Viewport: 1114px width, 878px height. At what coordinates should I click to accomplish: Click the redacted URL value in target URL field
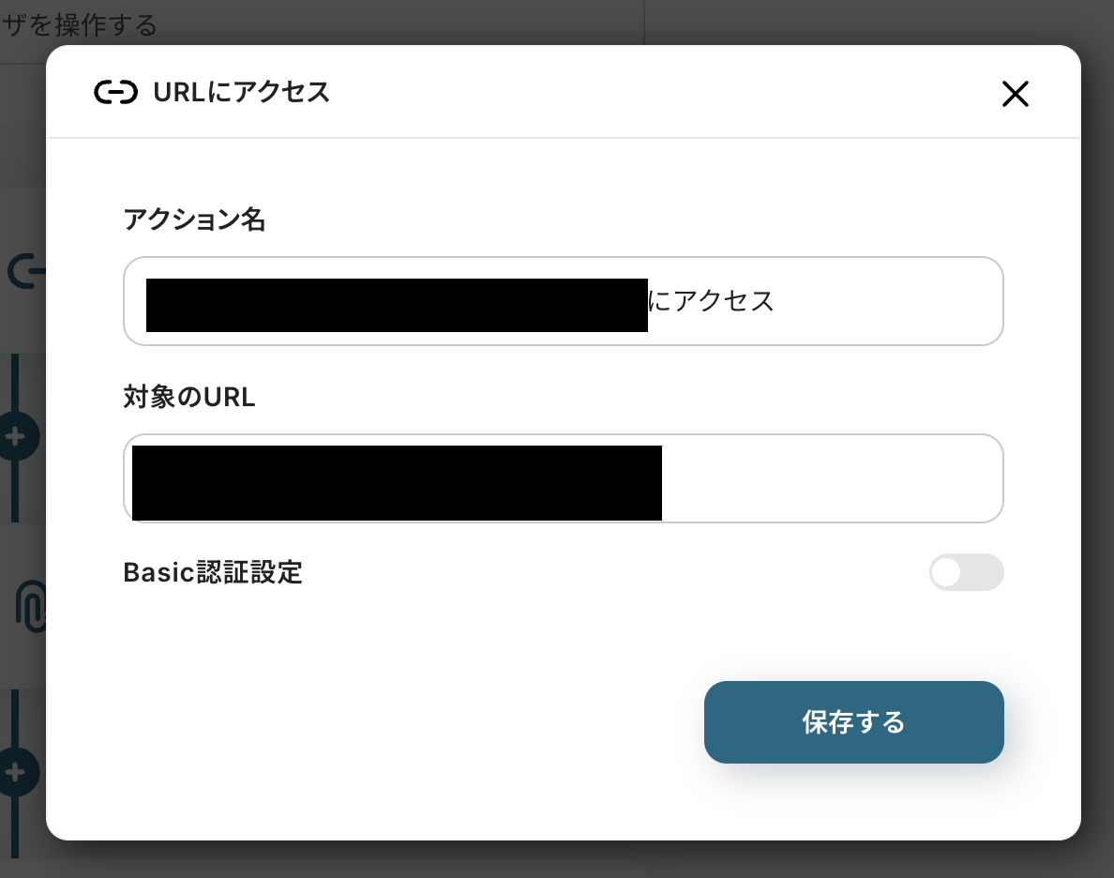pos(398,483)
